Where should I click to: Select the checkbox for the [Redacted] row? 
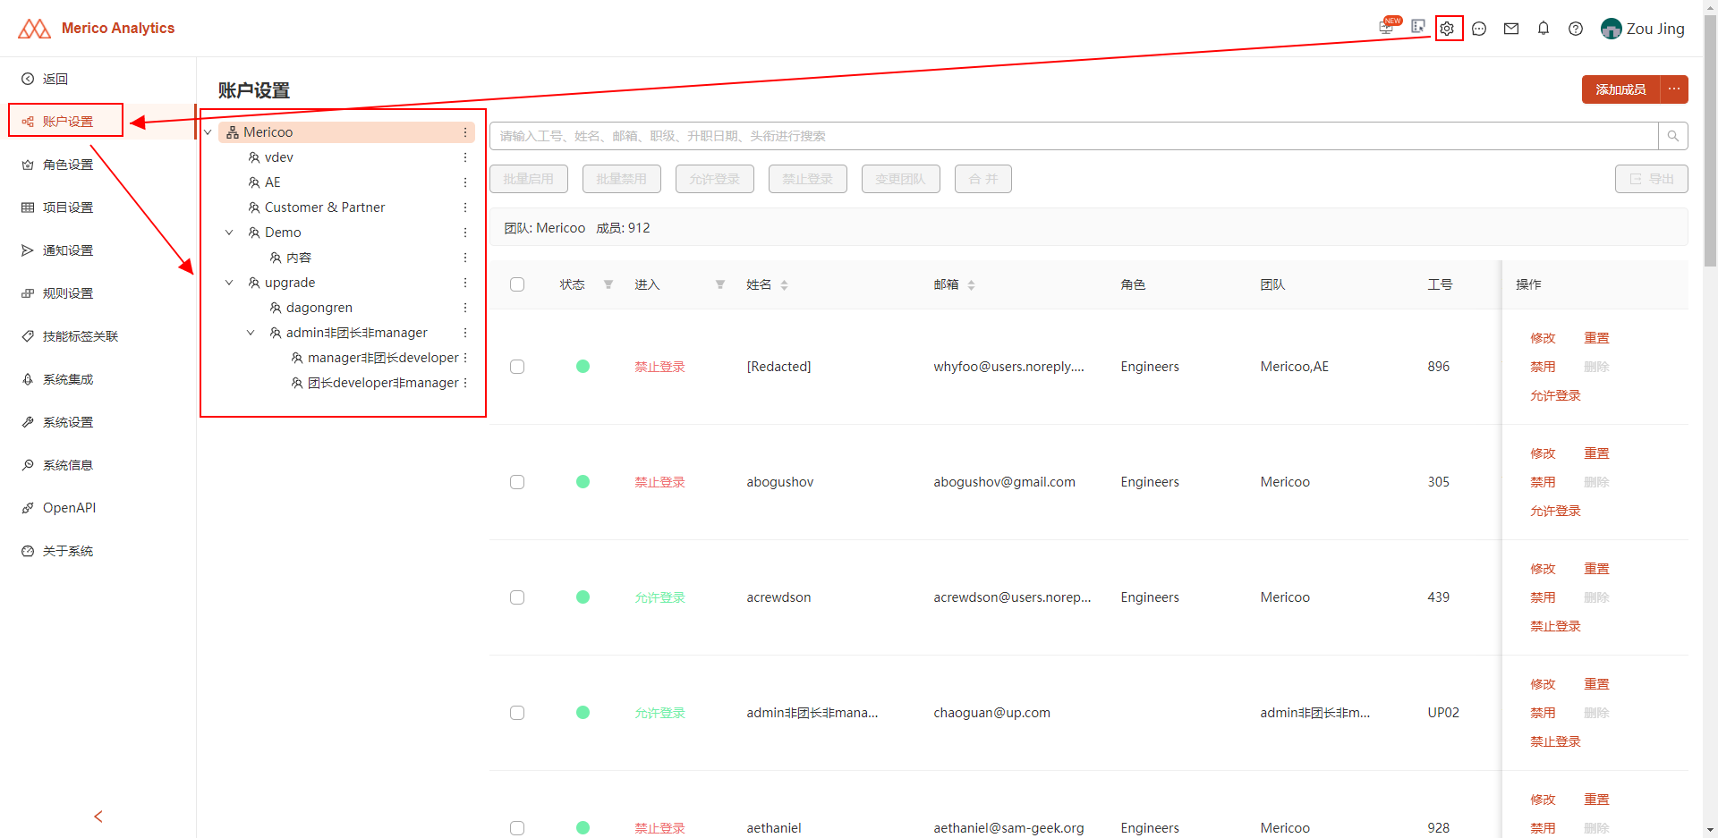[x=517, y=367]
